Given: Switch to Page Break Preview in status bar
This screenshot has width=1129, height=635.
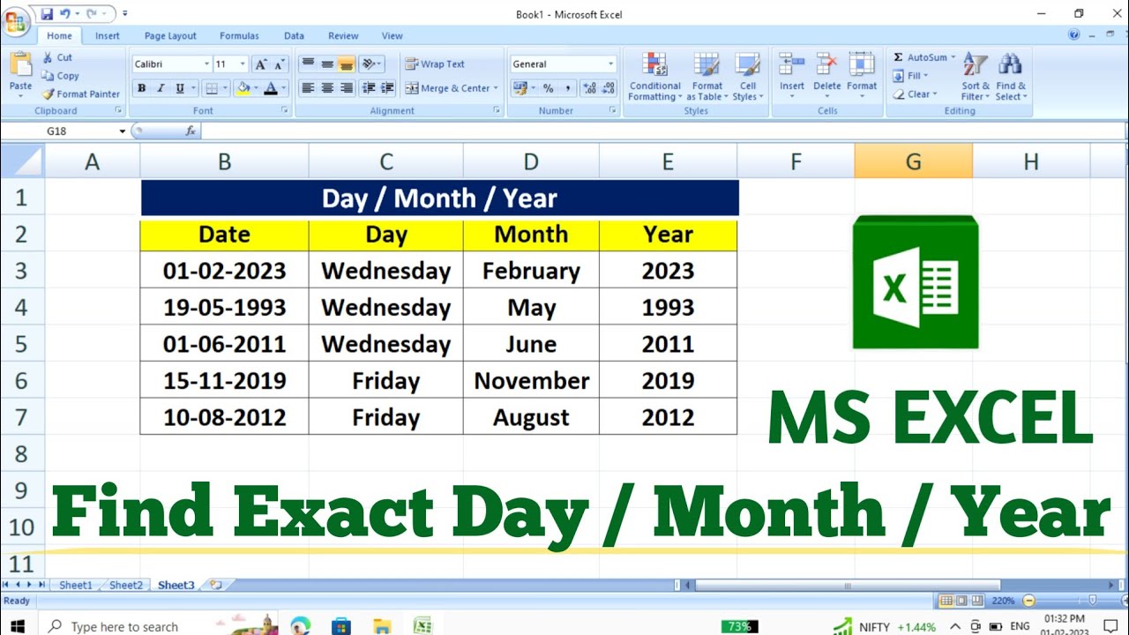Looking at the screenshot, I should click(x=979, y=601).
